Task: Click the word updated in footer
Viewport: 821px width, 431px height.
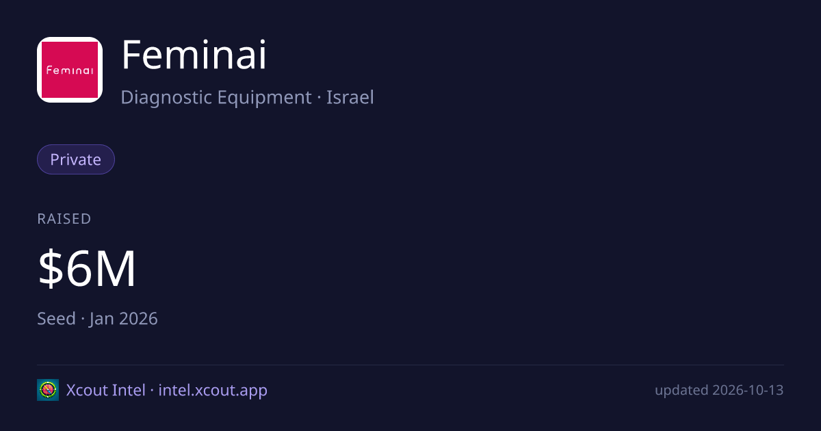Action: [x=681, y=390]
